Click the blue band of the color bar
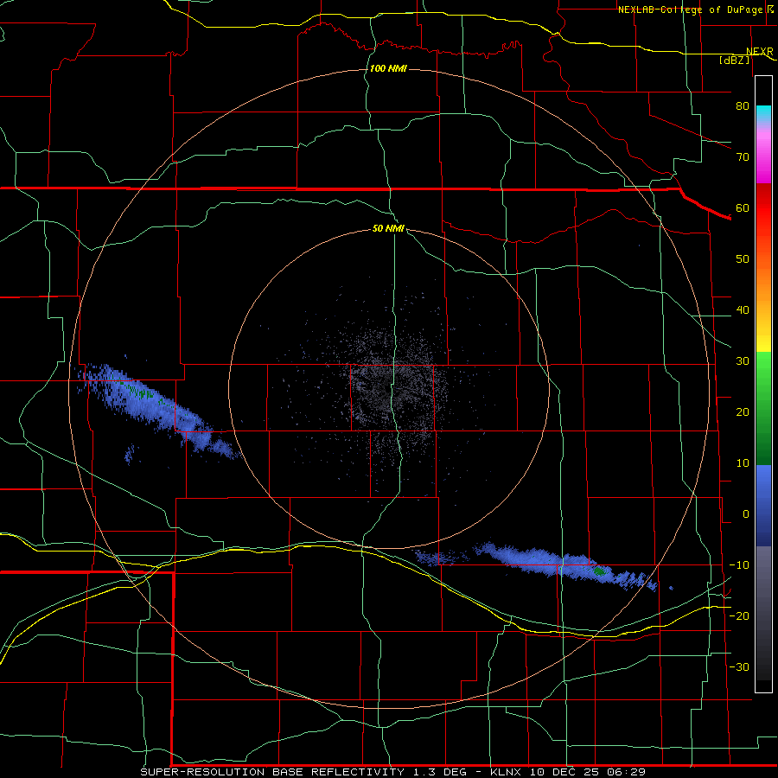The height and width of the screenshot is (778, 778). point(763,505)
